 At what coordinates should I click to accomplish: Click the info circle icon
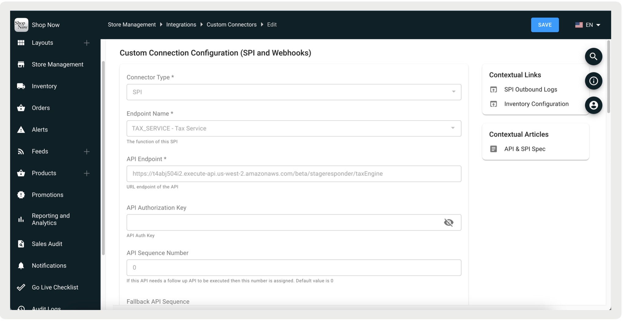(x=593, y=81)
